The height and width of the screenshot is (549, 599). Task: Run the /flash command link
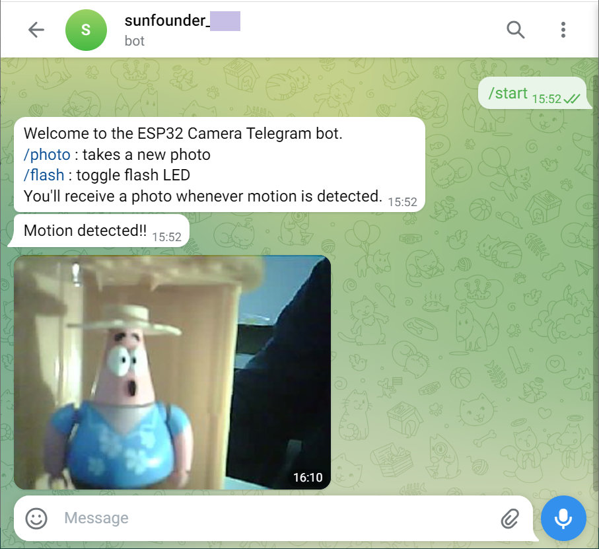tap(44, 175)
